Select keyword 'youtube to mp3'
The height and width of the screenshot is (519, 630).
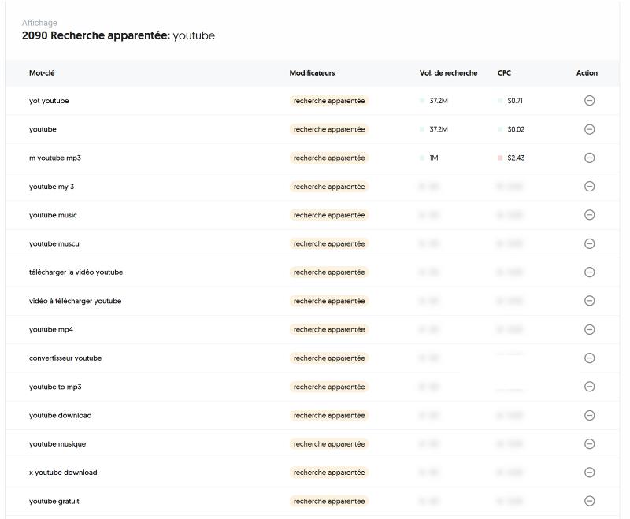tap(55, 387)
